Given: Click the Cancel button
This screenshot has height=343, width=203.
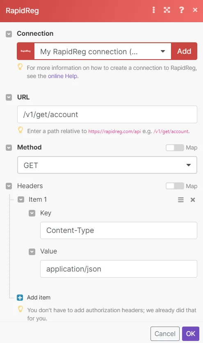Looking at the screenshot, I should click(165, 334).
